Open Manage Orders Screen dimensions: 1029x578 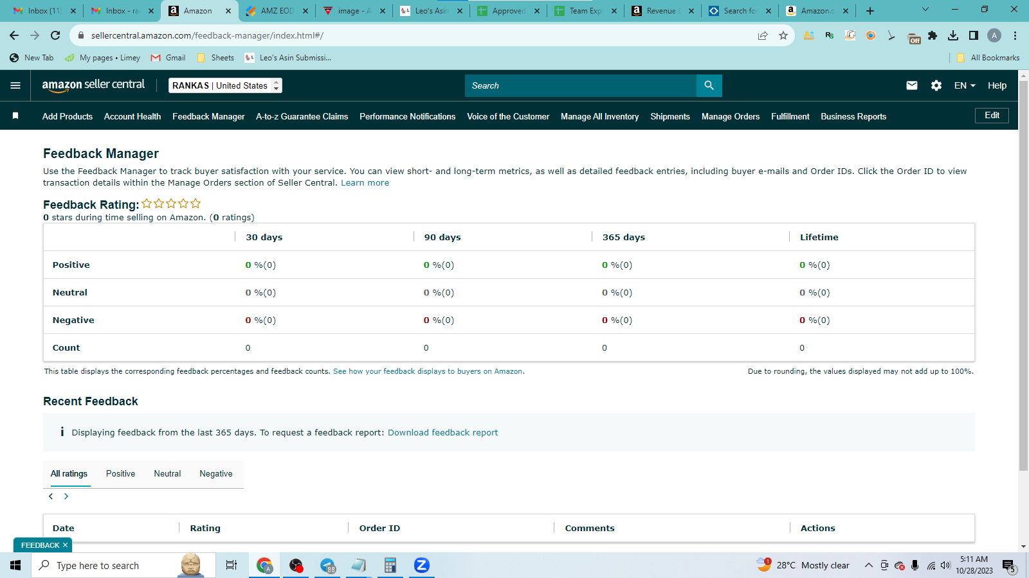coord(731,116)
